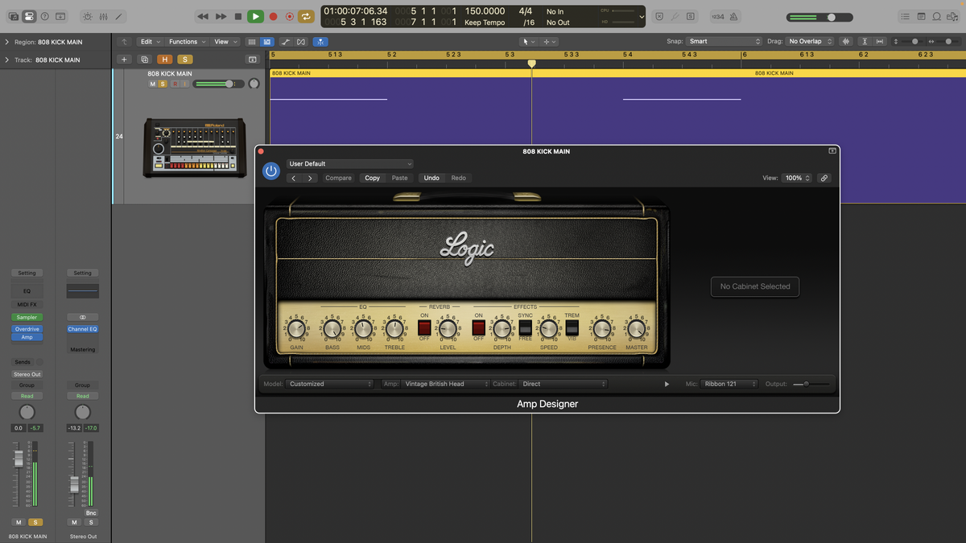
Task: Click the settings gear icon in the control bar
Action: 88,16
